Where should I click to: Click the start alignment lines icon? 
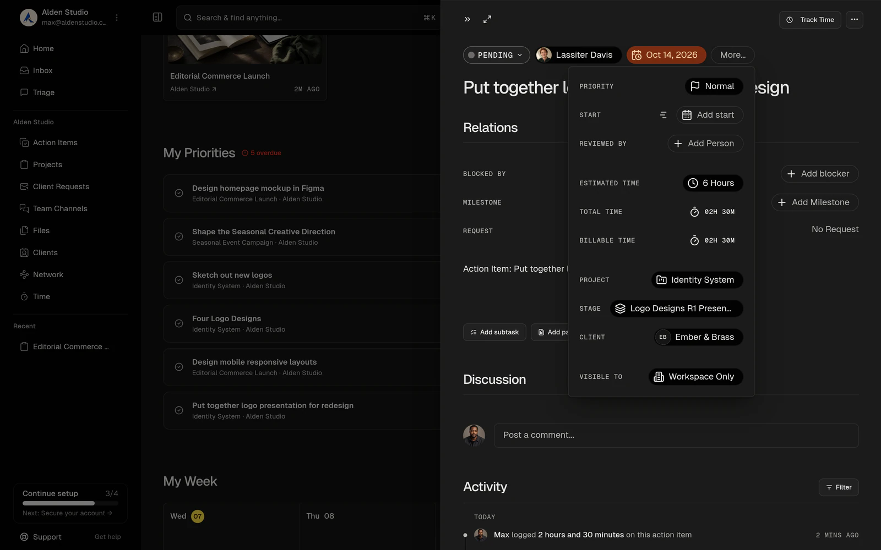(663, 115)
